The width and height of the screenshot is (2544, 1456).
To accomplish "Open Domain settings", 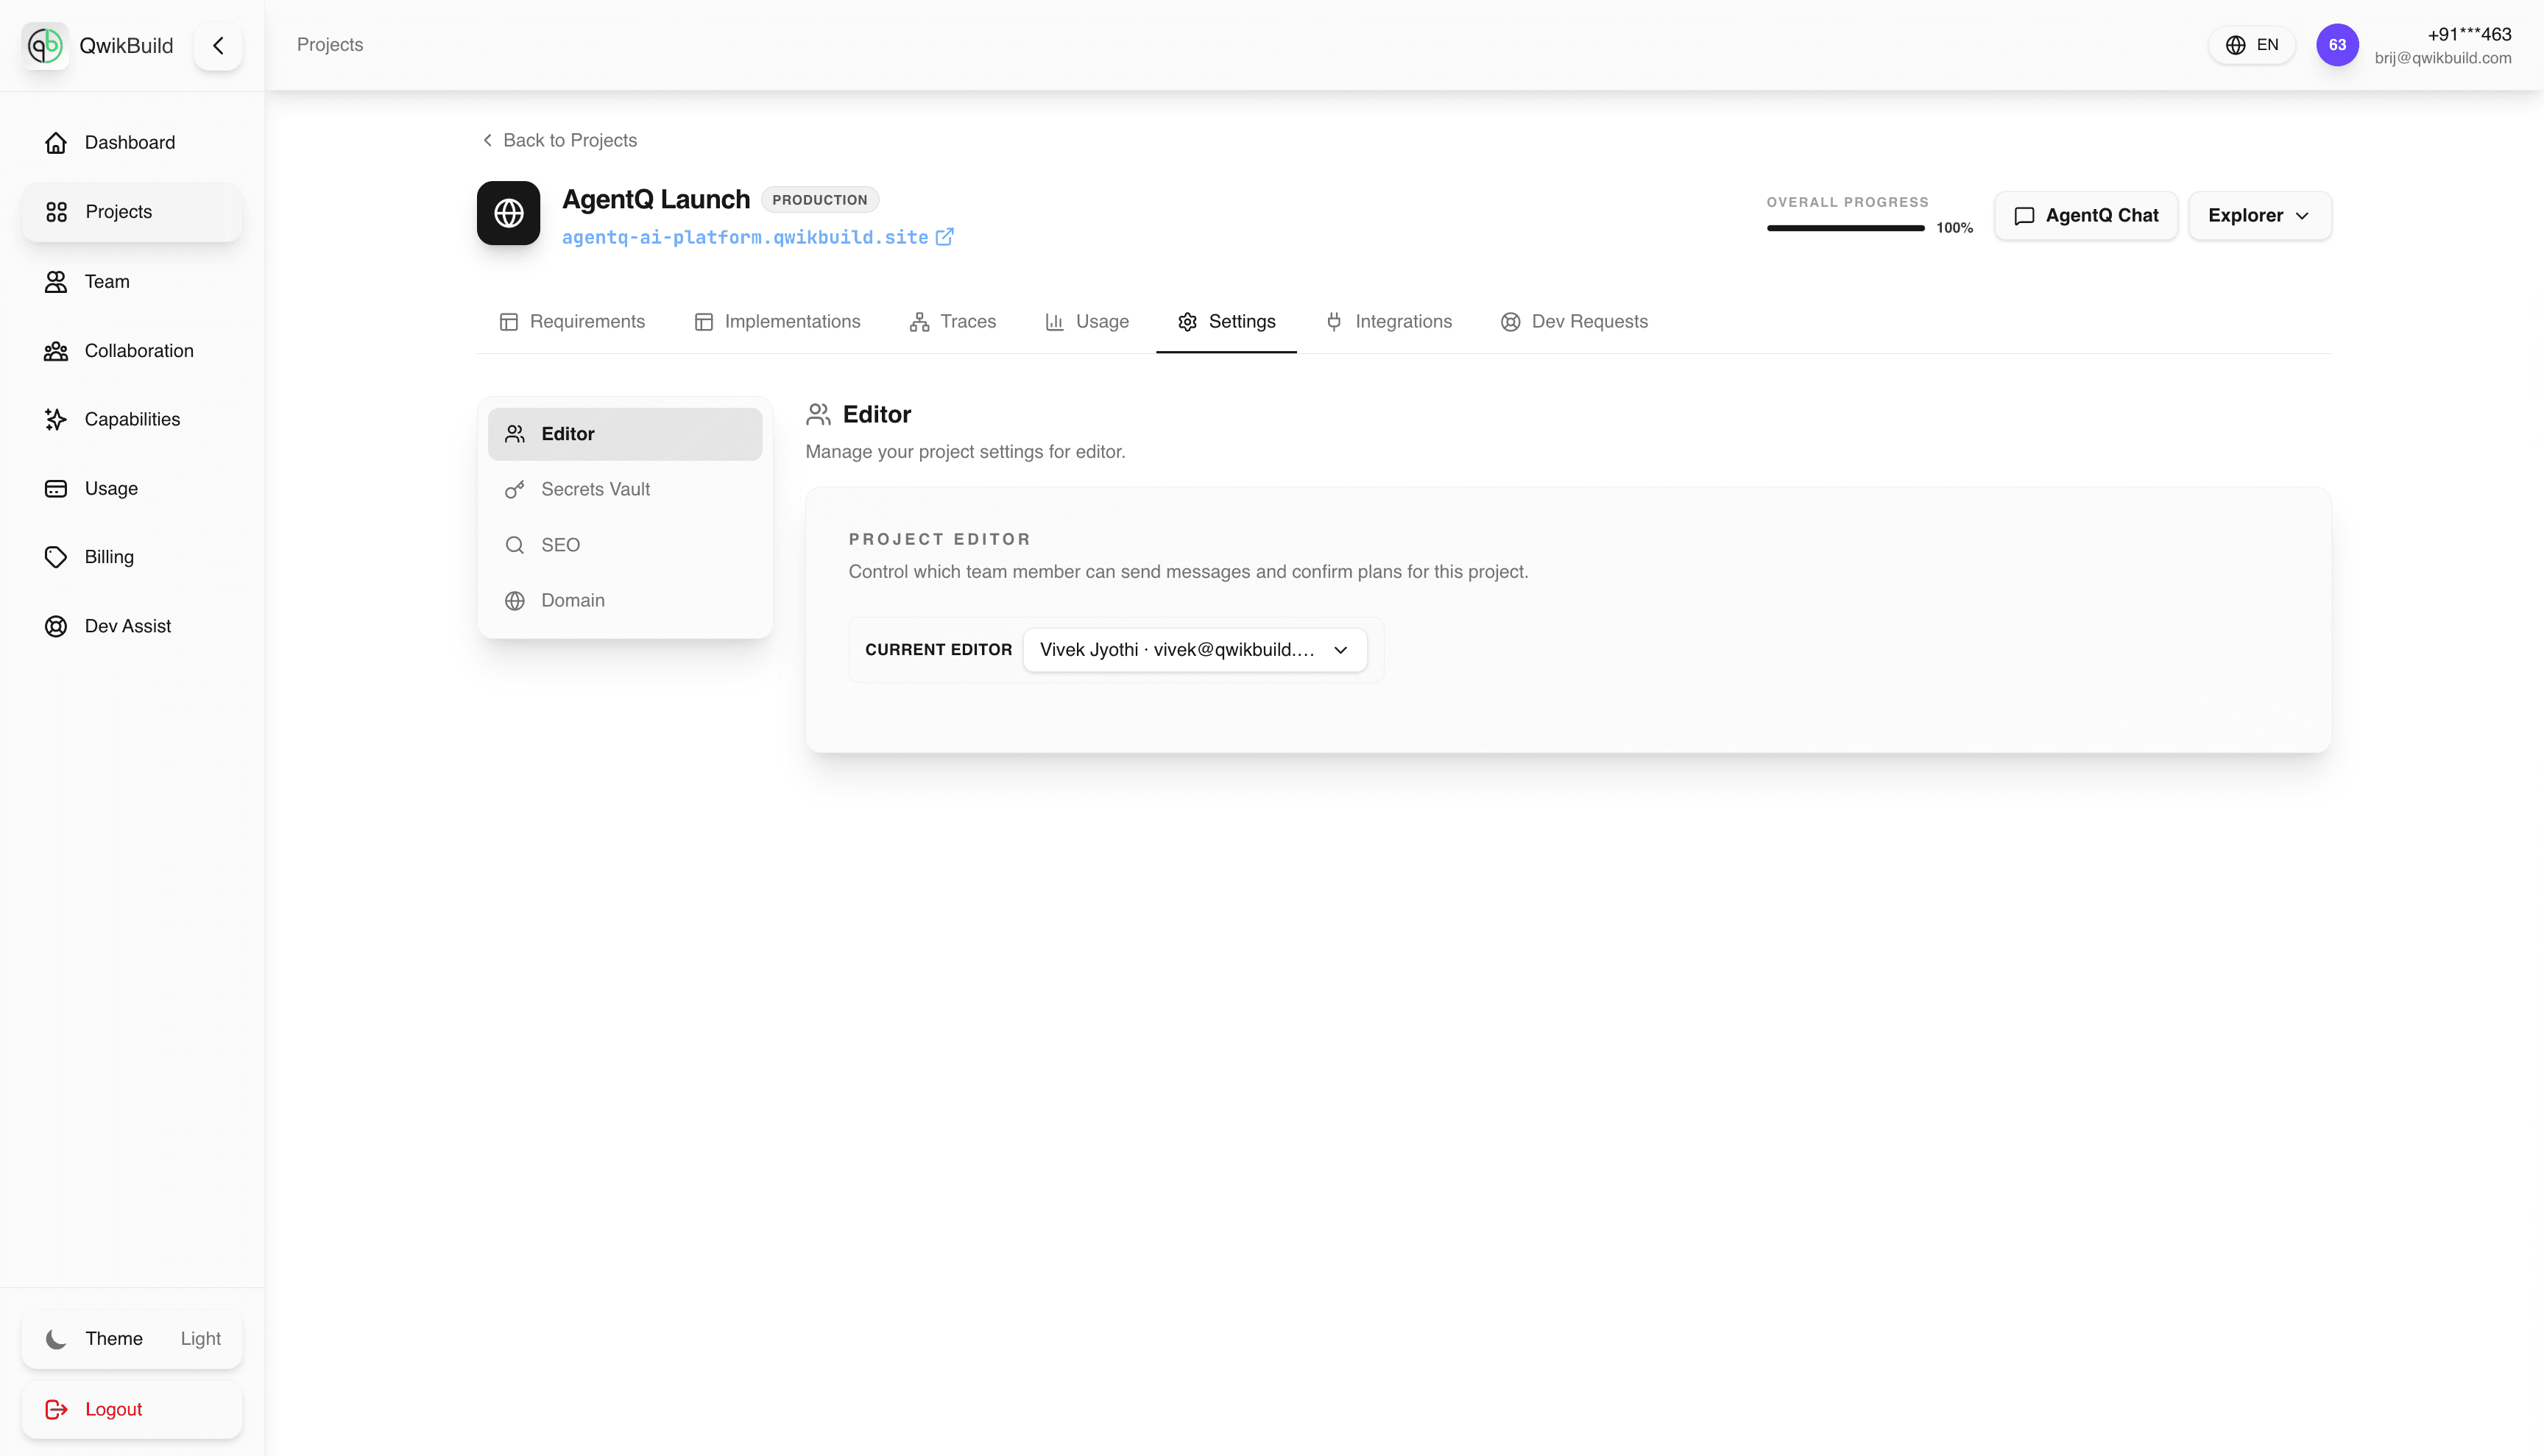I will (625, 600).
